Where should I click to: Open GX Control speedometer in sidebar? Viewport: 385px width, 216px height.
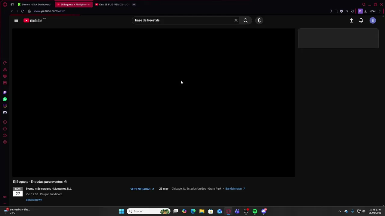pyautogui.click(x=5, y=63)
